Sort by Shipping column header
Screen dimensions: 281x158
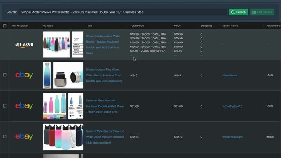206,25
